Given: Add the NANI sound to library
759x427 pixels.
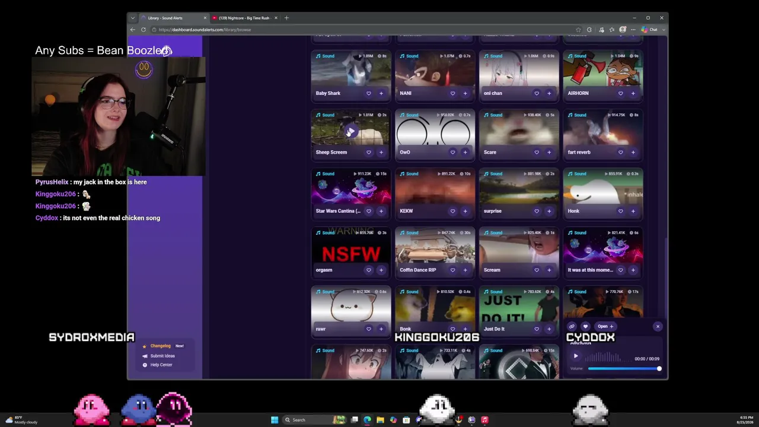Looking at the screenshot, I should tap(465, 93).
